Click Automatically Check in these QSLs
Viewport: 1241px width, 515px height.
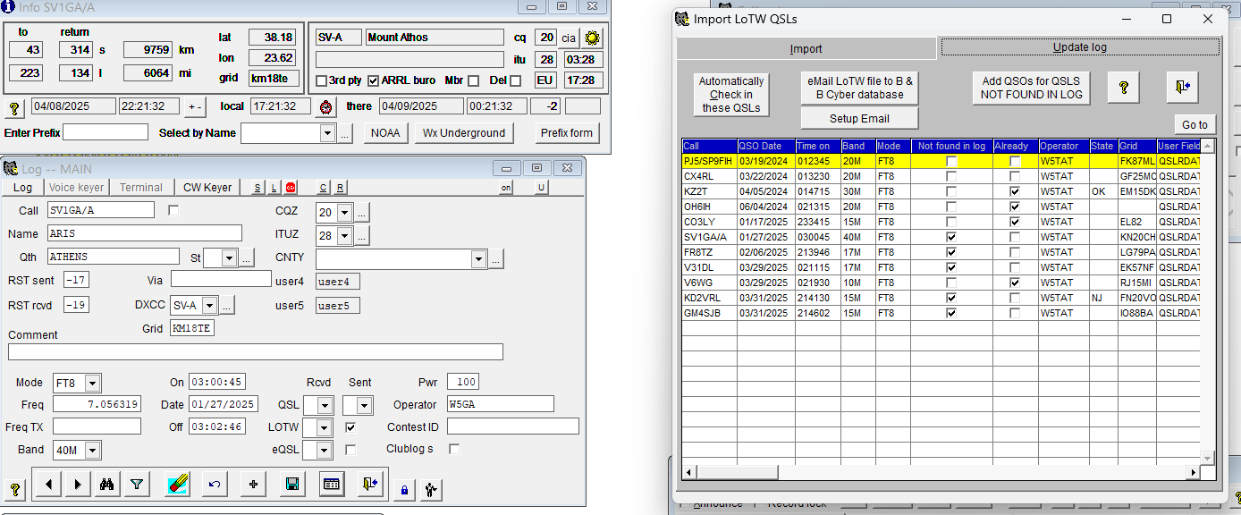[x=731, y=94]
